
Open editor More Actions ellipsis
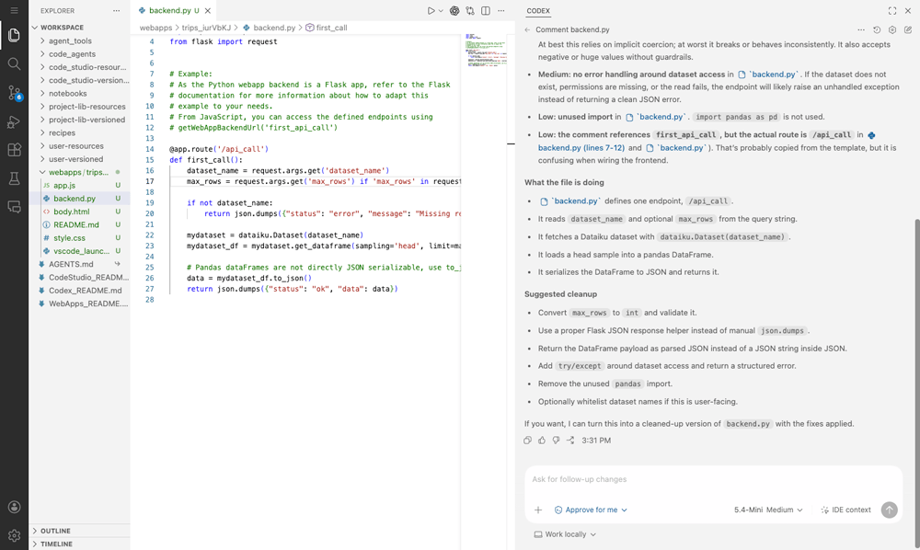501,10
